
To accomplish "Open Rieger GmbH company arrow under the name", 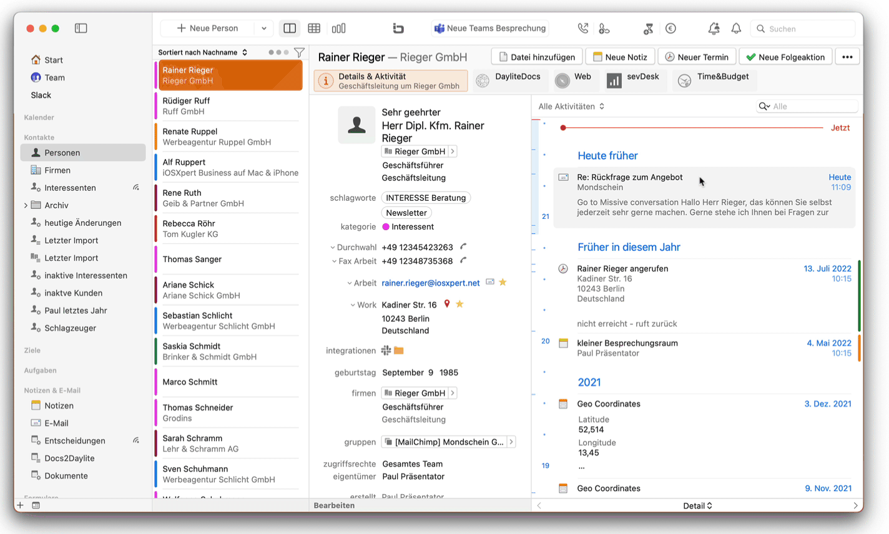I will click(x=453, y=152).
